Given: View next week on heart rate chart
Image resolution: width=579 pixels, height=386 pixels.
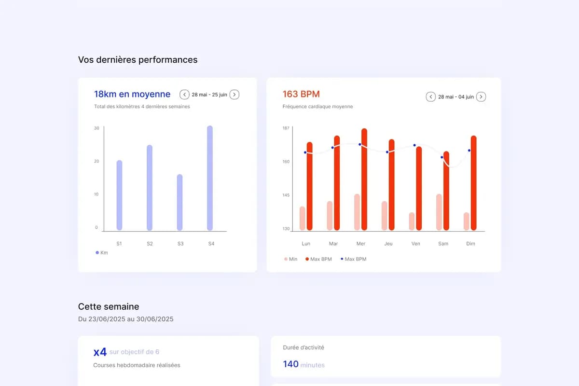Looking at the screenshot, I should 481,96.
